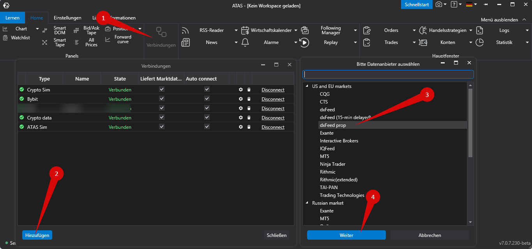Collapse ribbon via Menü ausblenden

tap(503, 19)
